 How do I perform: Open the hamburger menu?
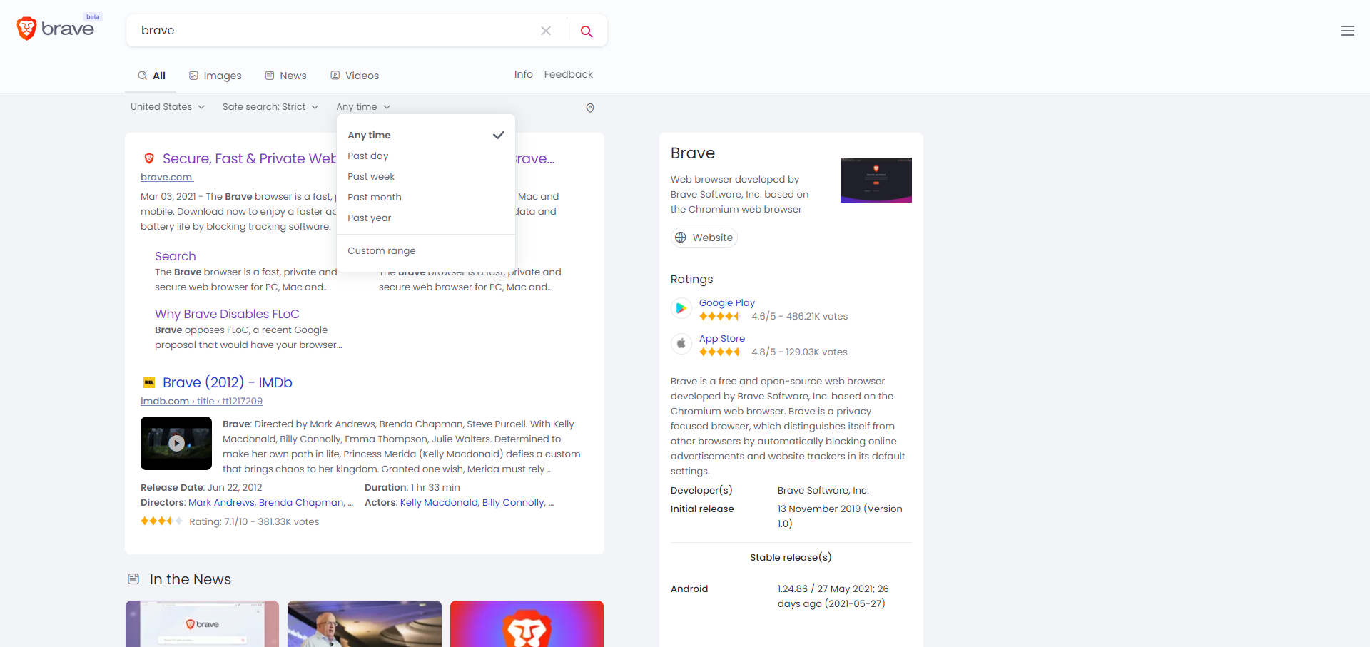coord(1348,31)
